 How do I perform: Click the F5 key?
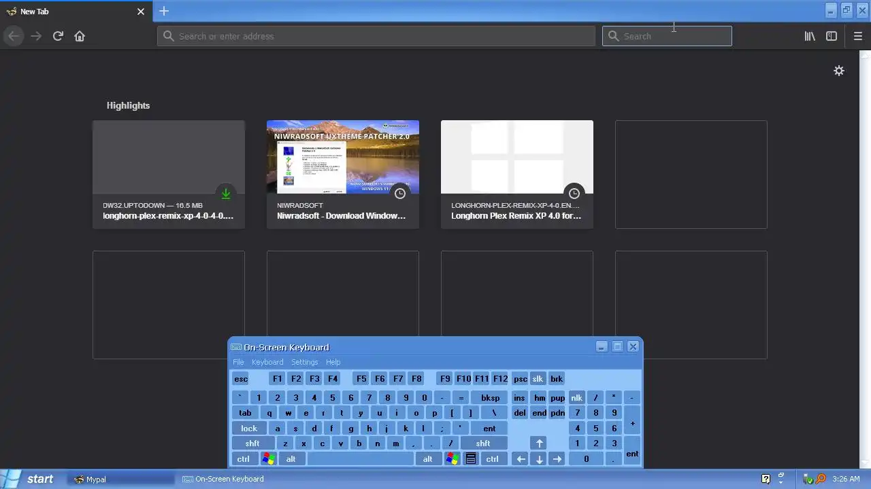click(x=361, y=379)
